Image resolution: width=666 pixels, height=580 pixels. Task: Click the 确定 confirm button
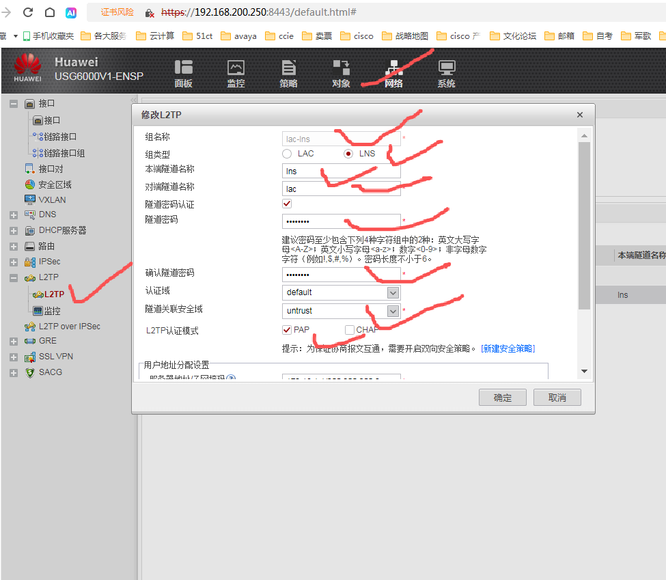(502, 397)
